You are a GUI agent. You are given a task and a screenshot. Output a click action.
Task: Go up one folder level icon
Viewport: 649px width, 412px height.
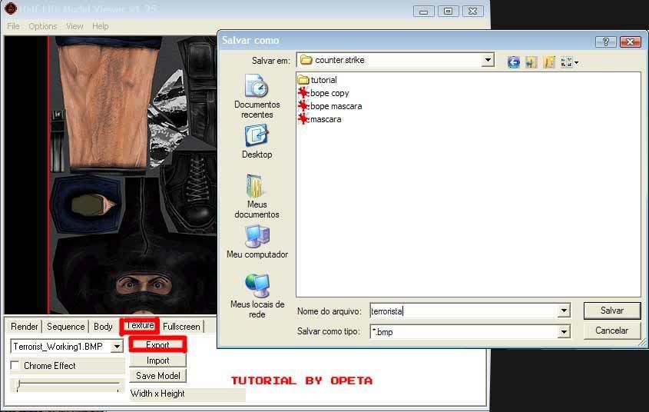point(531,62)
